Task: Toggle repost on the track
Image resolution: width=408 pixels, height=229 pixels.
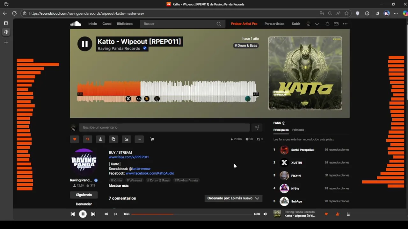Action: (88, 139)
